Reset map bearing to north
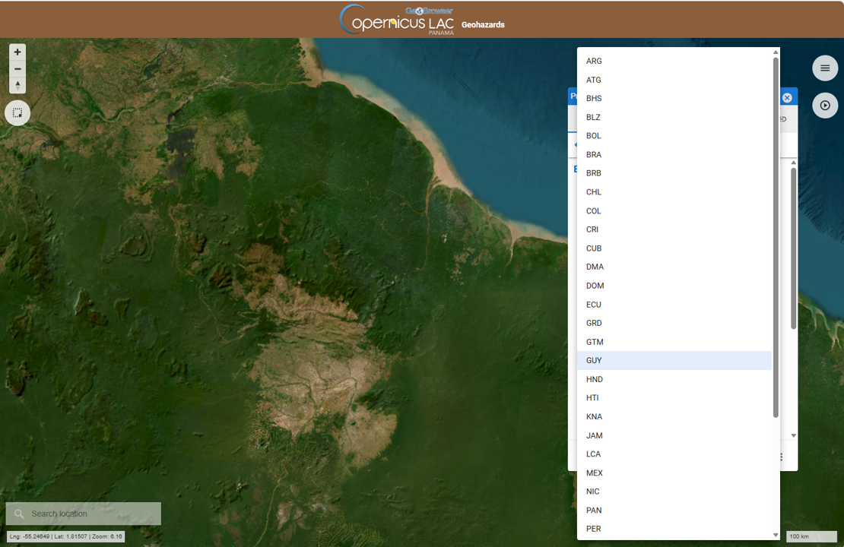 tap(17, 85)
